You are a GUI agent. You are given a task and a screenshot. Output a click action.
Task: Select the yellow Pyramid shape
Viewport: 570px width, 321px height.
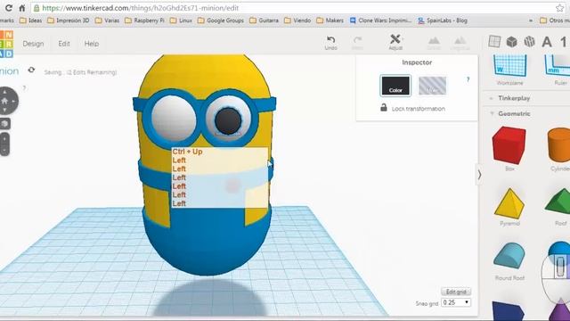(509, 203)
